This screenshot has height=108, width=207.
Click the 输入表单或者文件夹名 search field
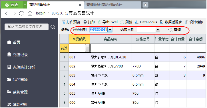[27, 27]
